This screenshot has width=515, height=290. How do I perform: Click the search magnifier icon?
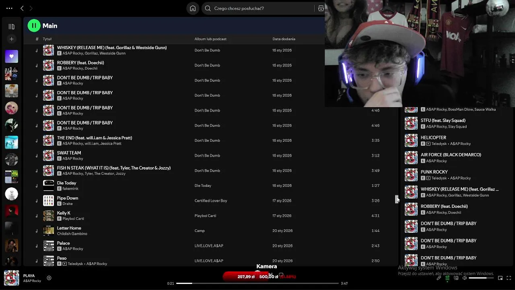208,8
